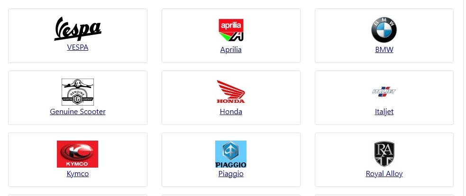Follow the BMW text link
The width and height of the screenshot is (466, 196).
tap(384, 50)
